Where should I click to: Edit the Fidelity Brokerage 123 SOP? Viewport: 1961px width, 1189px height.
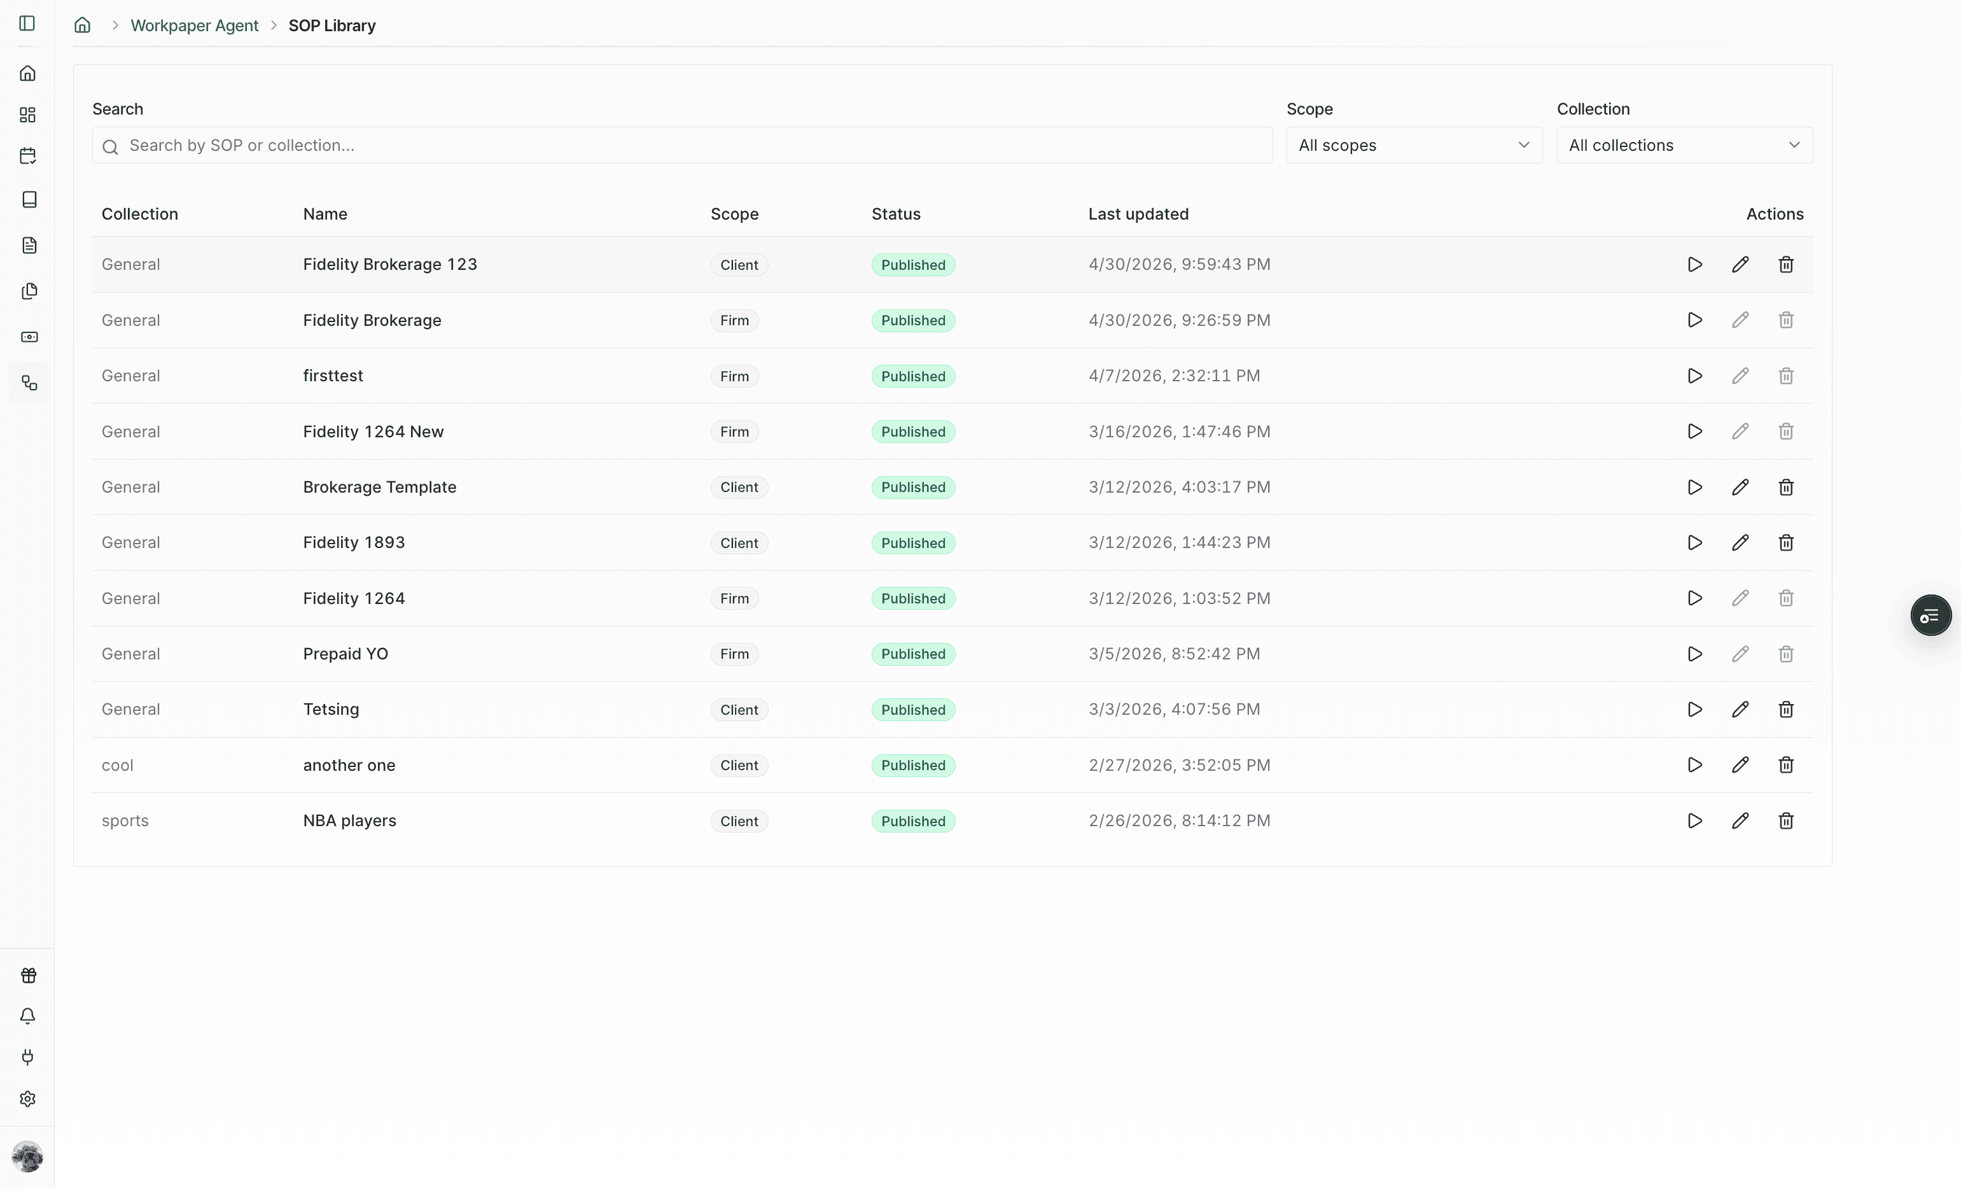coord(1741,264)
